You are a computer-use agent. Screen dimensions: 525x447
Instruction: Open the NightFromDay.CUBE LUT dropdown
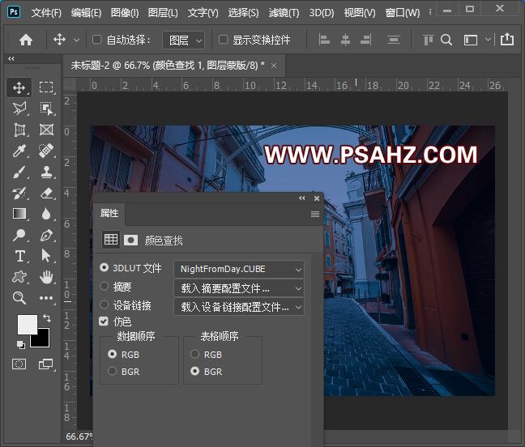pos(239,270)
